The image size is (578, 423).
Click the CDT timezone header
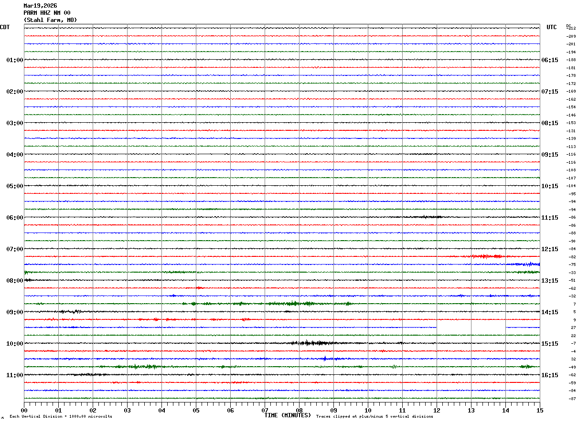pyautogui.click(x=5, y=27)
